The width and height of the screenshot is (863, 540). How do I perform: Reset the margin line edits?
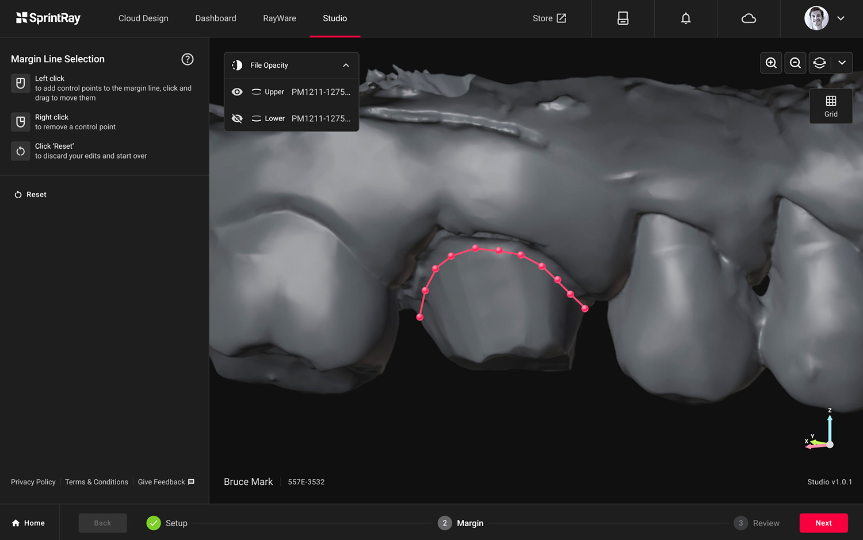point(30,195)
